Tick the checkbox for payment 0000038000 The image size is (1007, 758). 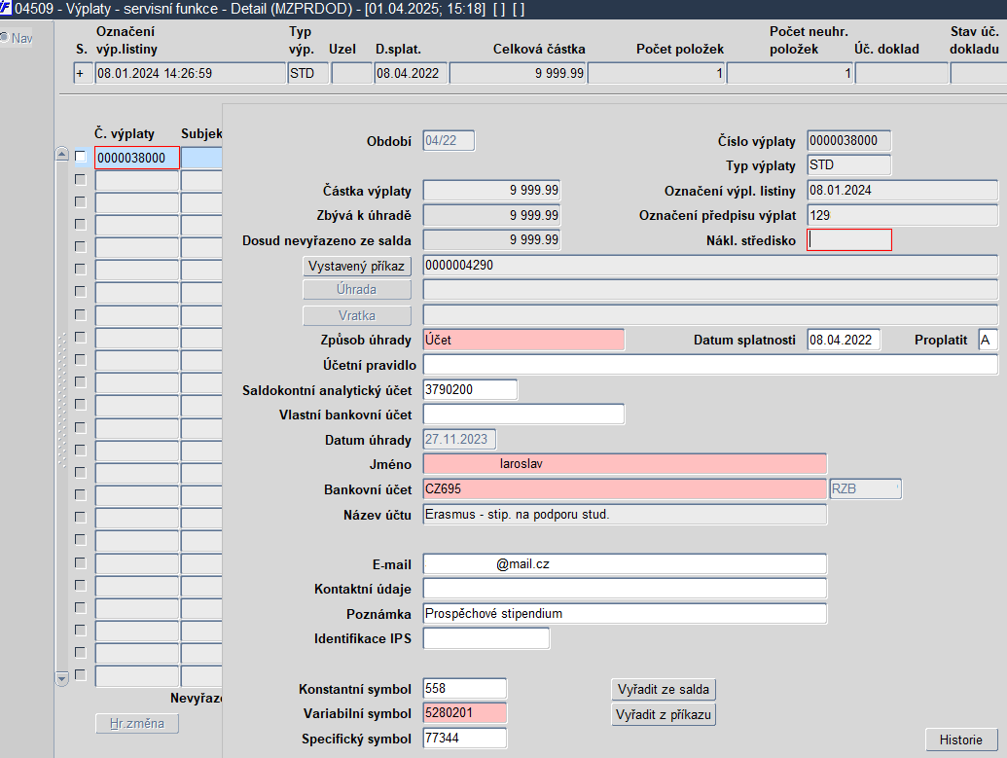80,157
